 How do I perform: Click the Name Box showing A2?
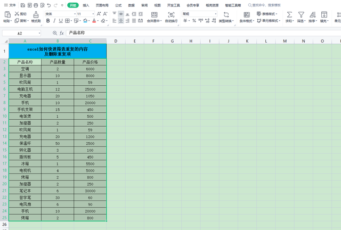(x=21, y=33)
